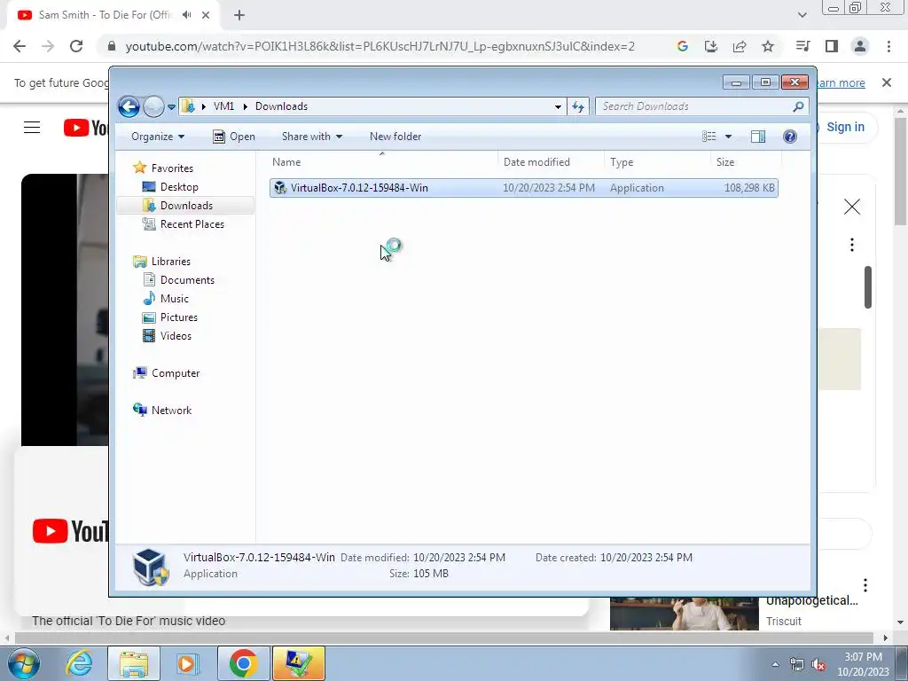Screen dimensions: 908x681
Task: Click Chrome's back navigation arrow
Action: coord(20,46)
